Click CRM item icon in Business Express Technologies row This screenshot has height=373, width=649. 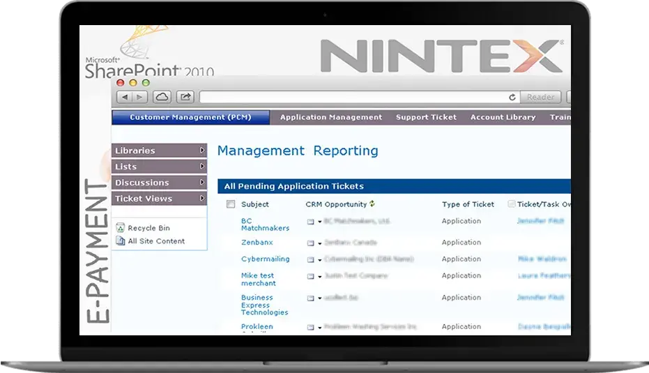(310, 298)
